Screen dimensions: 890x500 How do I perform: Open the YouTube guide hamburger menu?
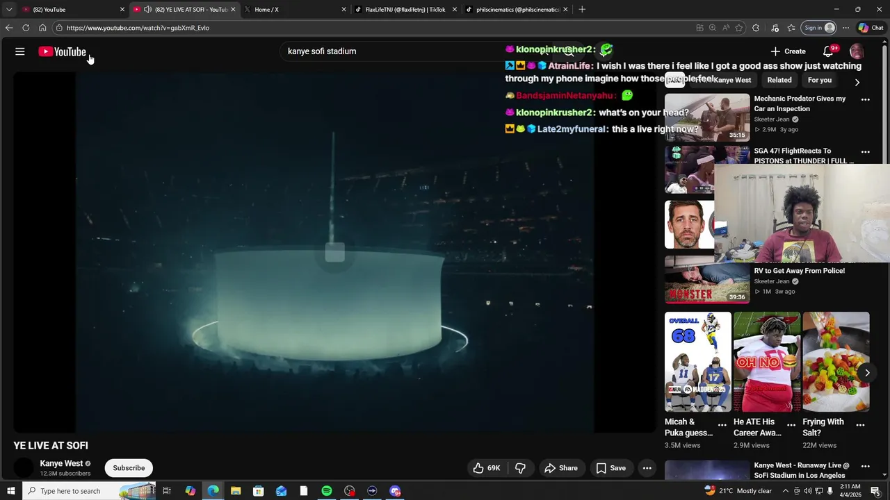point(20,51)
